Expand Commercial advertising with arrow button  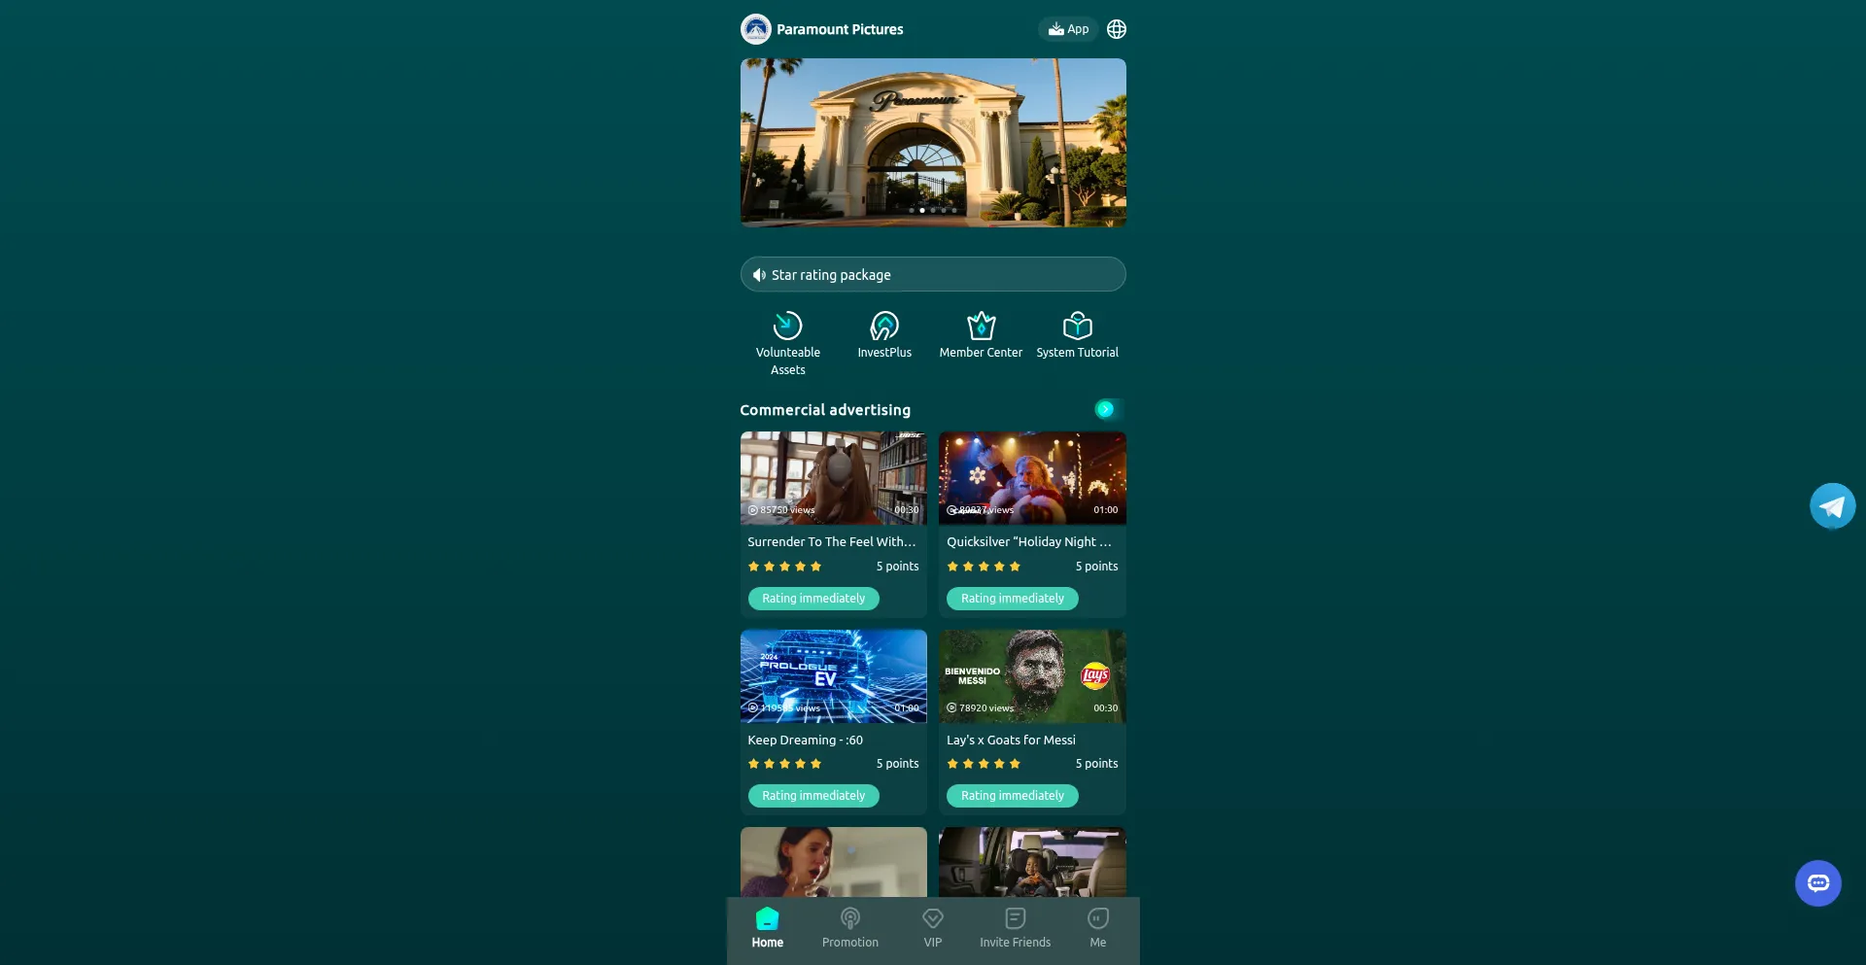(x=1105, y=409)
